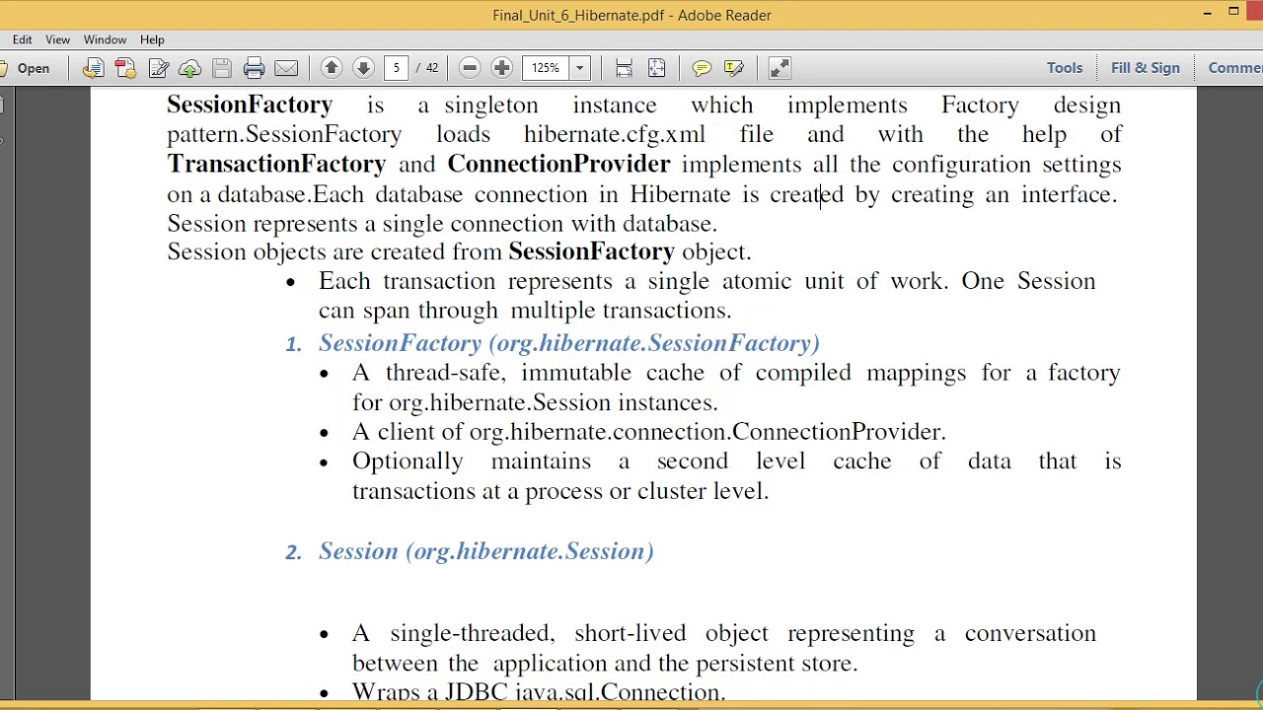Open the Tools pane

coord(1065,68)
